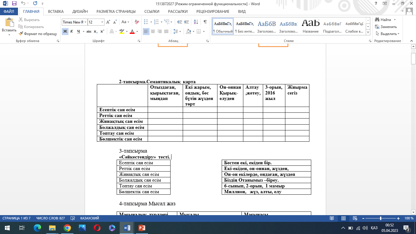Click Заменить to replace text

click(386, 27)
